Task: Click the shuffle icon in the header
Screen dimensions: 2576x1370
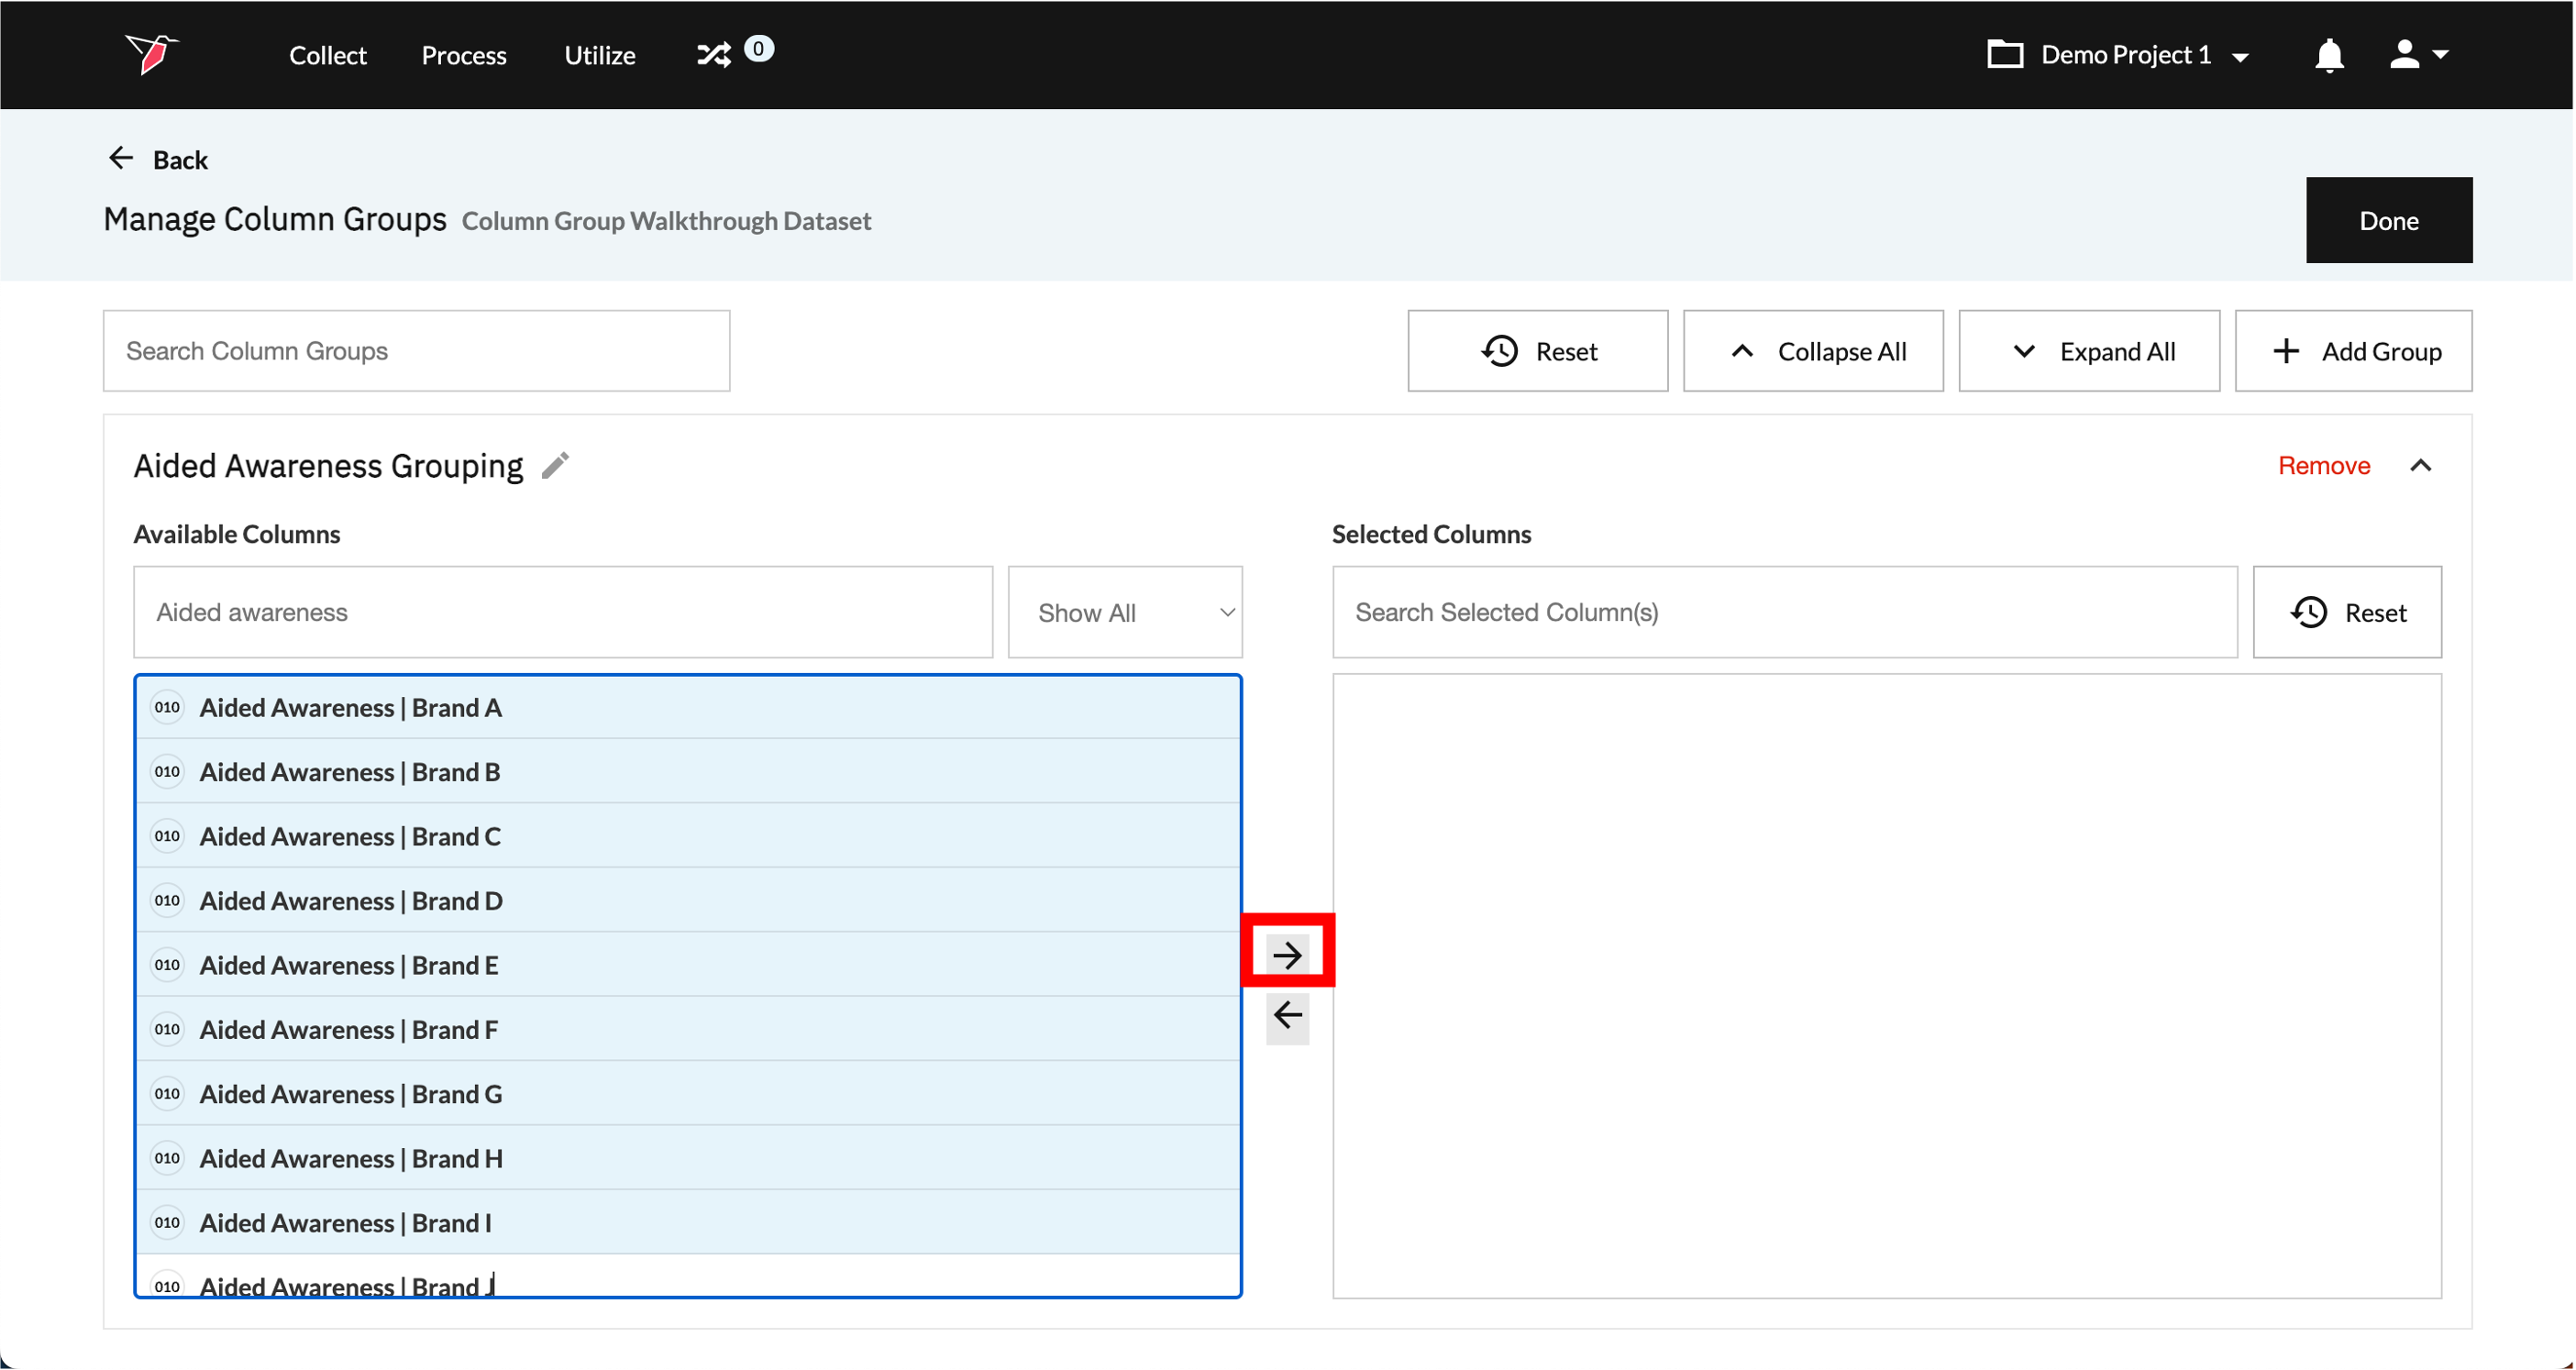Action: pyautogui.click(x=714, y=55)
